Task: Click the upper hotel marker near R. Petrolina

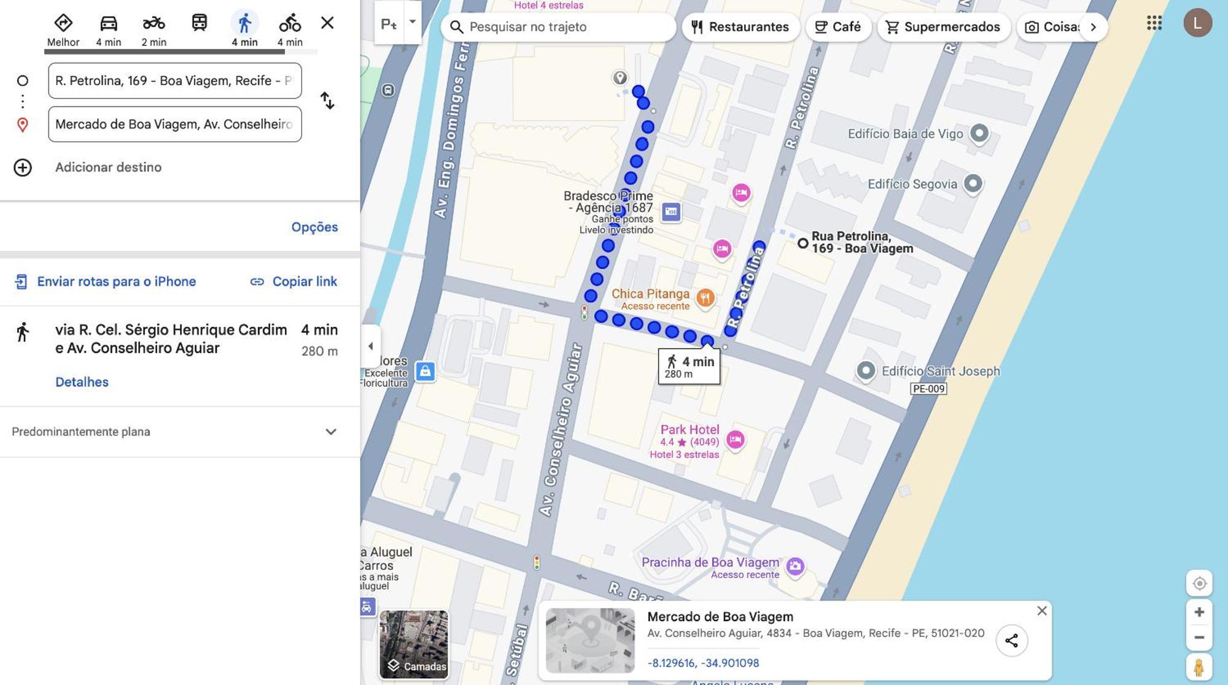Action: (x=741, y=193)
